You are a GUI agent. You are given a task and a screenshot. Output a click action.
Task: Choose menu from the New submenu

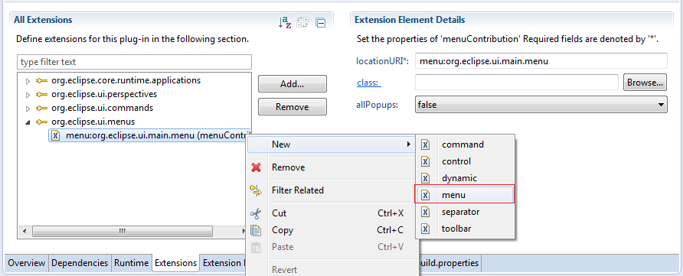pos(466,195)
